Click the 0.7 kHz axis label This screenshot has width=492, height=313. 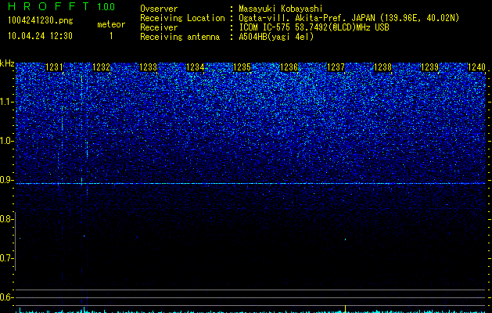pyautogui.click(x=6, y=258)
